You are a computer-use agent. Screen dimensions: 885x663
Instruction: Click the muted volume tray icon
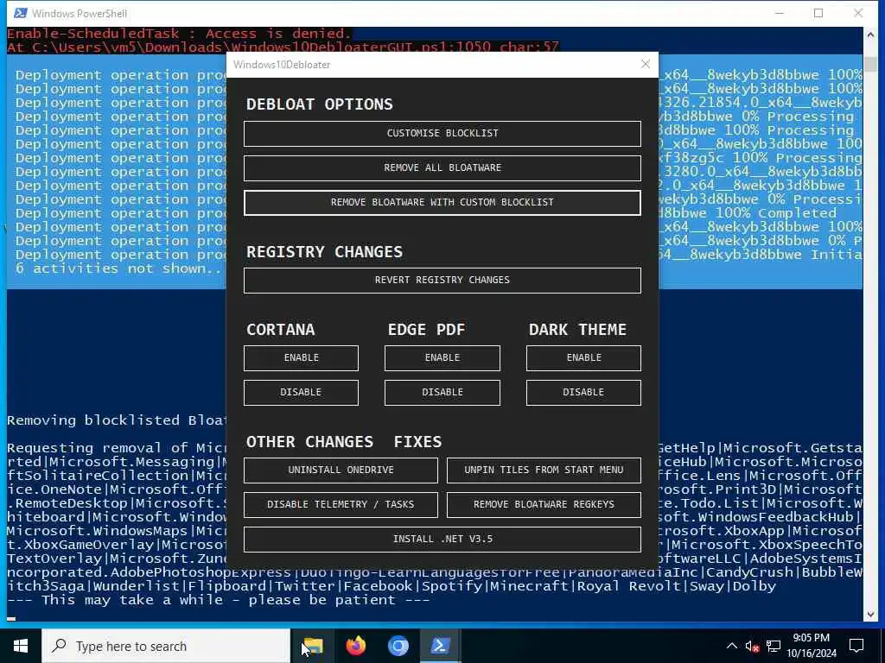[x=752, y=646]
